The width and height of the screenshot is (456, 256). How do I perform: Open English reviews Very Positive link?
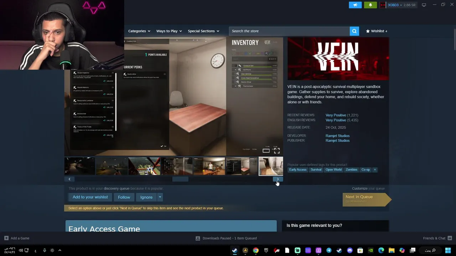336,120
